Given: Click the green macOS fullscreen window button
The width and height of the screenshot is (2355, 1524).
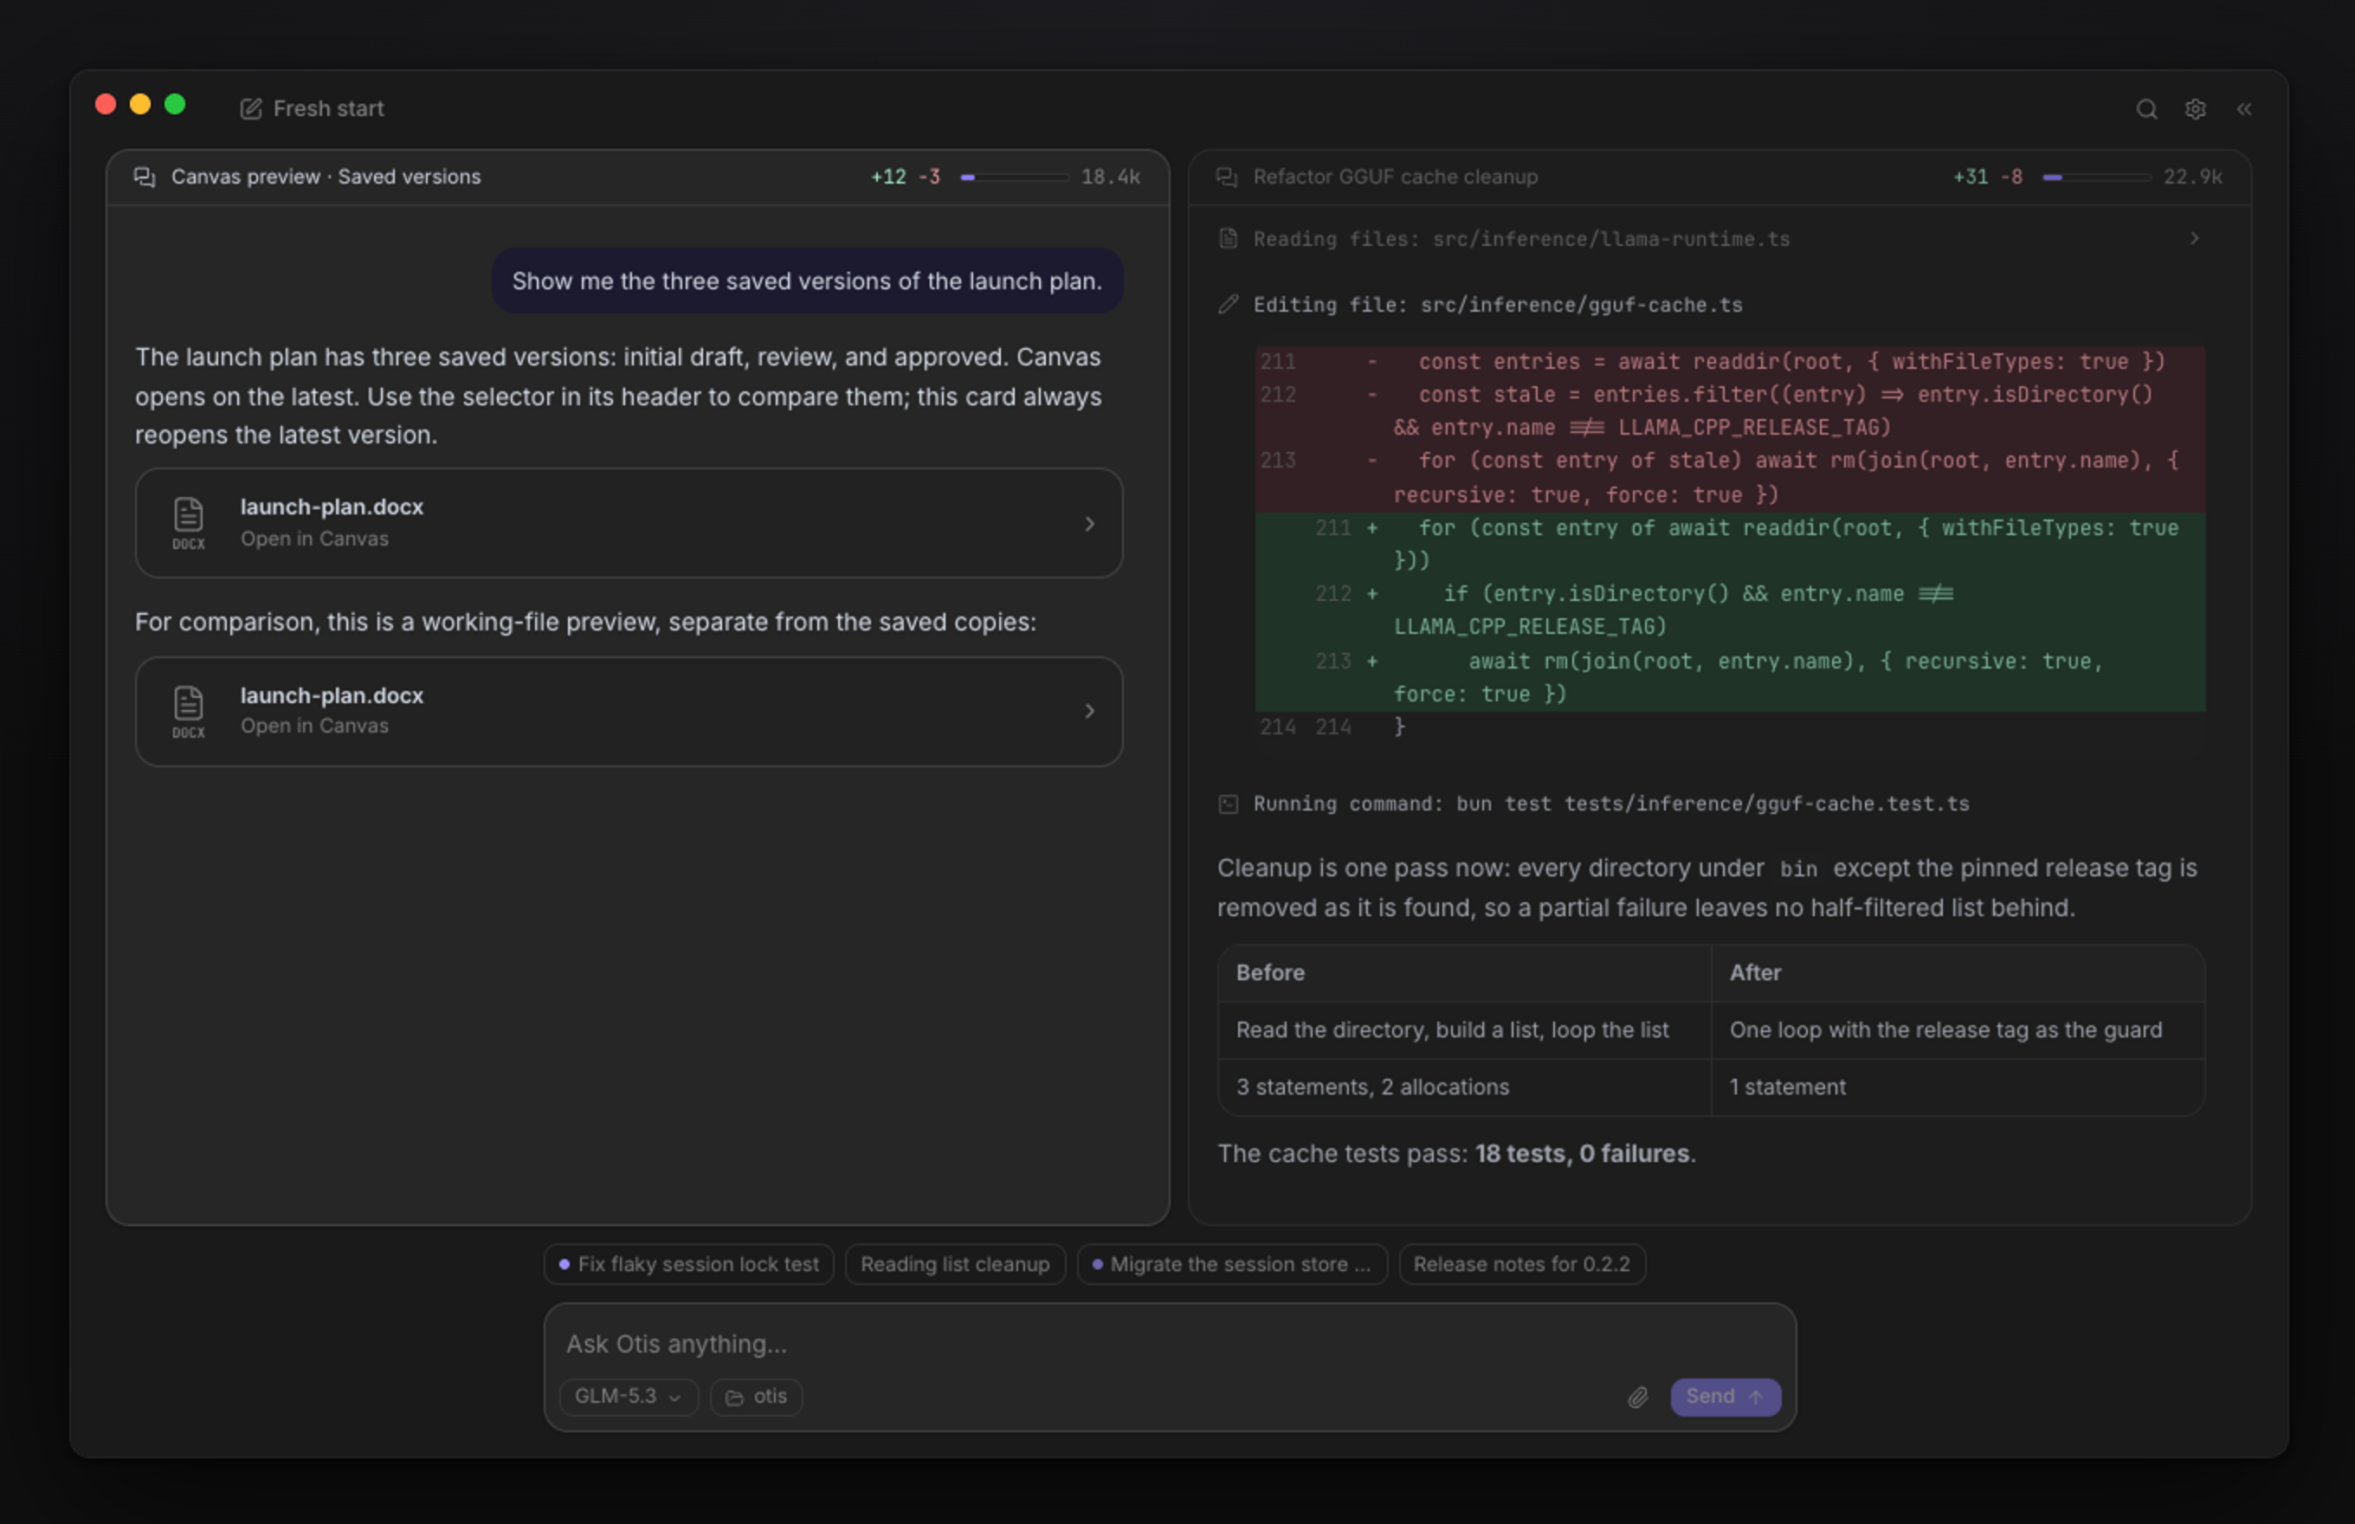Looking at the screenshot, I should pyautogui.click(x=175, y=105).
